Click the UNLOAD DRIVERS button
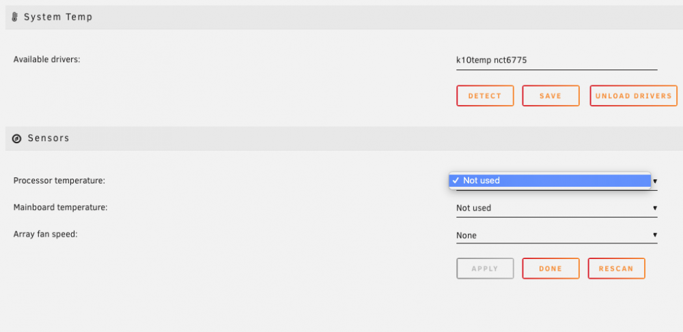Viewport: 683px width, 332px height. [x=633, y=96]
